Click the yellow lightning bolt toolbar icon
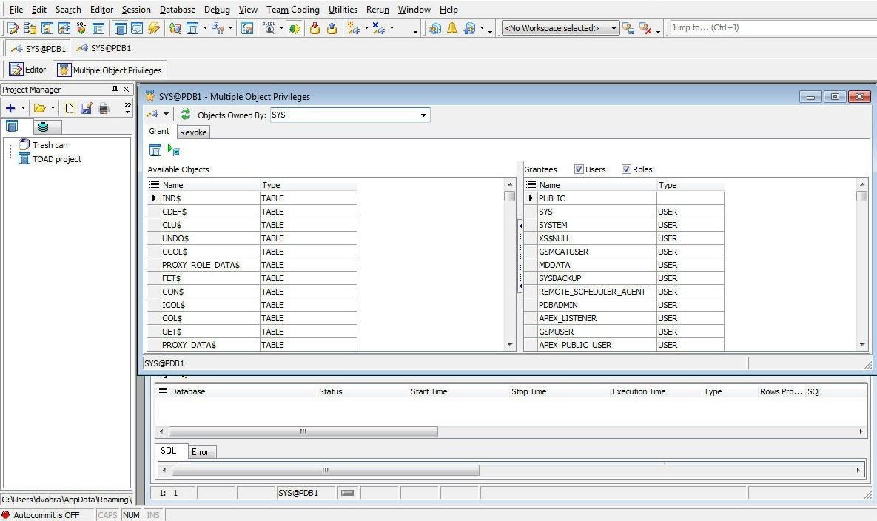 pyautogui.click(x=154, y=28)
